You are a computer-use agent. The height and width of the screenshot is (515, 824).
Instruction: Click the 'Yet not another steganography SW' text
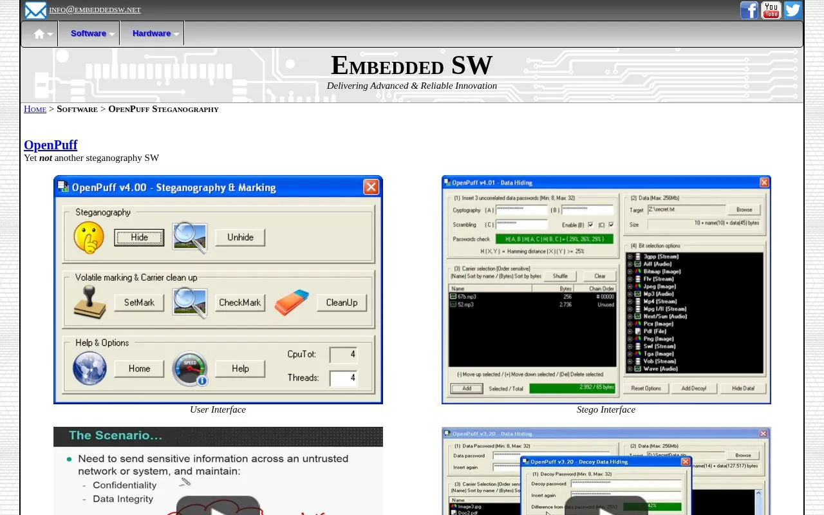[x=91, y=158]
